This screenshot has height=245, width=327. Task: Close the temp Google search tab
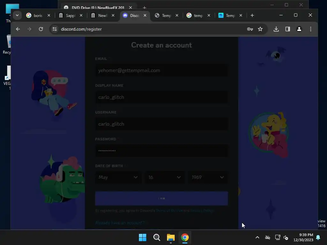pos(209,15)
